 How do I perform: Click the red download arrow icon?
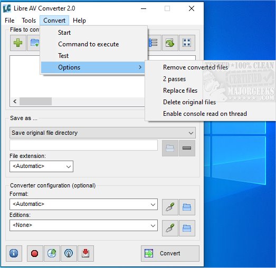coord(85,253)
